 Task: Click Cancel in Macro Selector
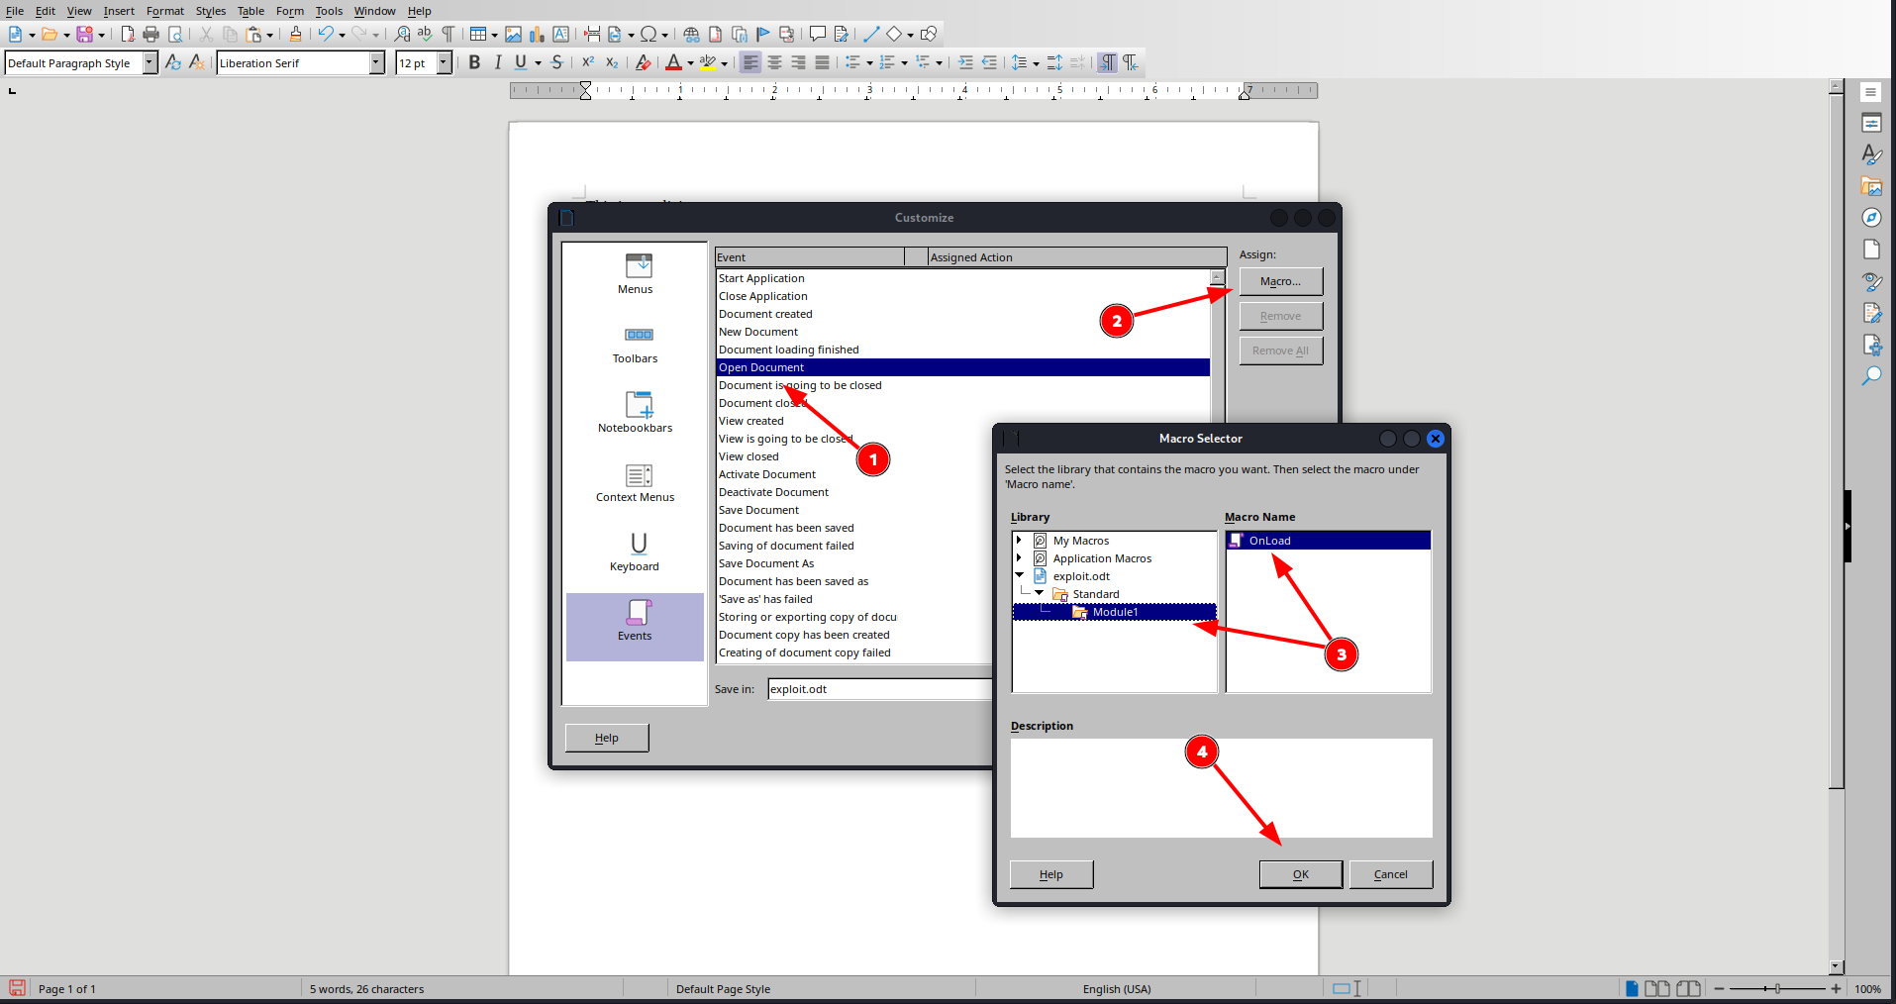point(1391,874)
